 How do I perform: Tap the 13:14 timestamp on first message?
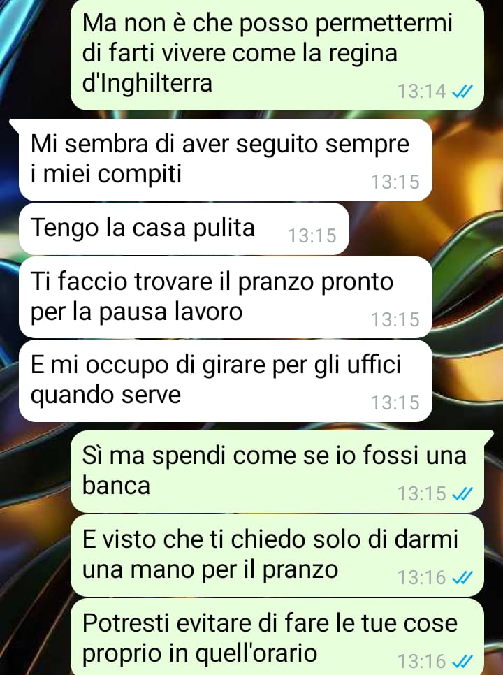click(x=422, y=92)
